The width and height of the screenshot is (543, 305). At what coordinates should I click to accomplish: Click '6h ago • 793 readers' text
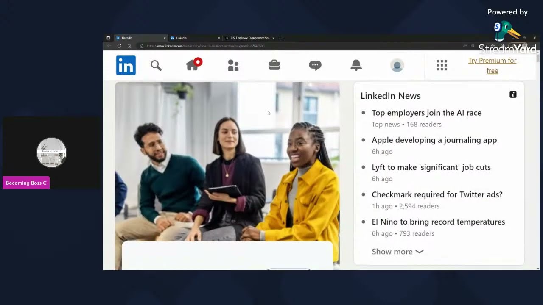click(403, 233)
